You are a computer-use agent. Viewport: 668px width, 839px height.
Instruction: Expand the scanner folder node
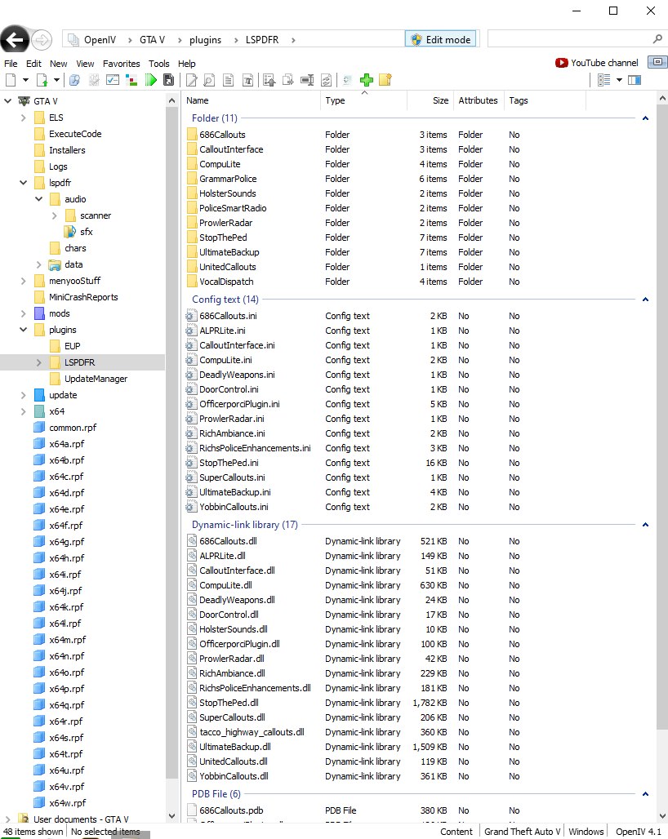point(54,215)
